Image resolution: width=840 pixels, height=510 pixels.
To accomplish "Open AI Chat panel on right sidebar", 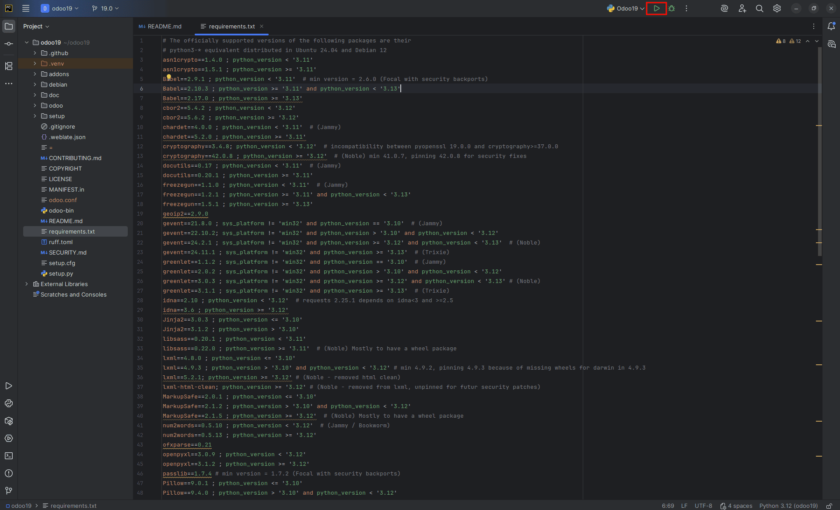I will pos(831,44).
